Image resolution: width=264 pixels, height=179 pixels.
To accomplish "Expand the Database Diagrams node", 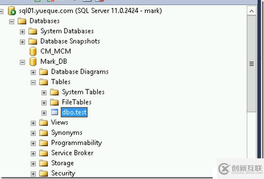I will (33, 72).
